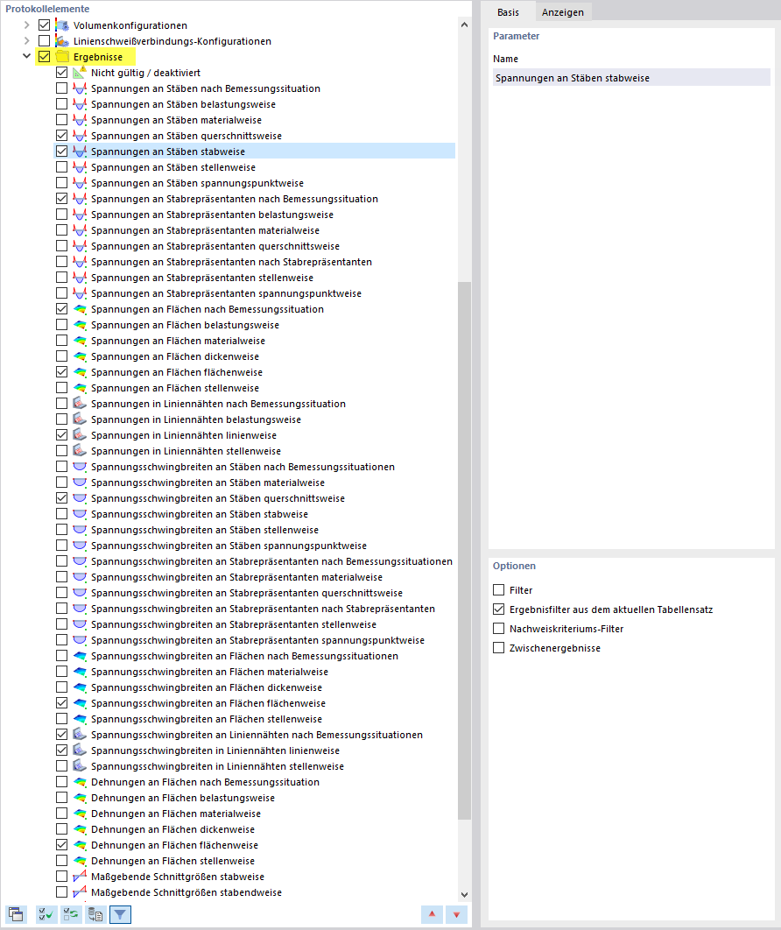Image resolution: width=781 pixels, height=930 pixels.
Task: Click the red down arrow move button
Action: [456, 914]
